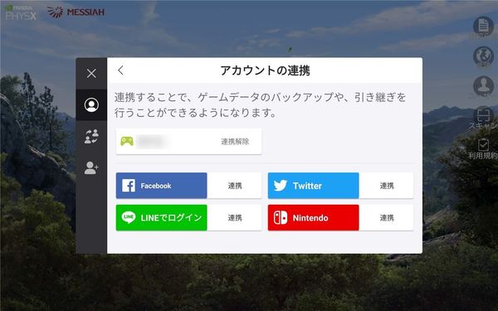Click 連携 next to LINE
Image resolution: width=498 pixels, height=311 pixels.
[235, 217]
